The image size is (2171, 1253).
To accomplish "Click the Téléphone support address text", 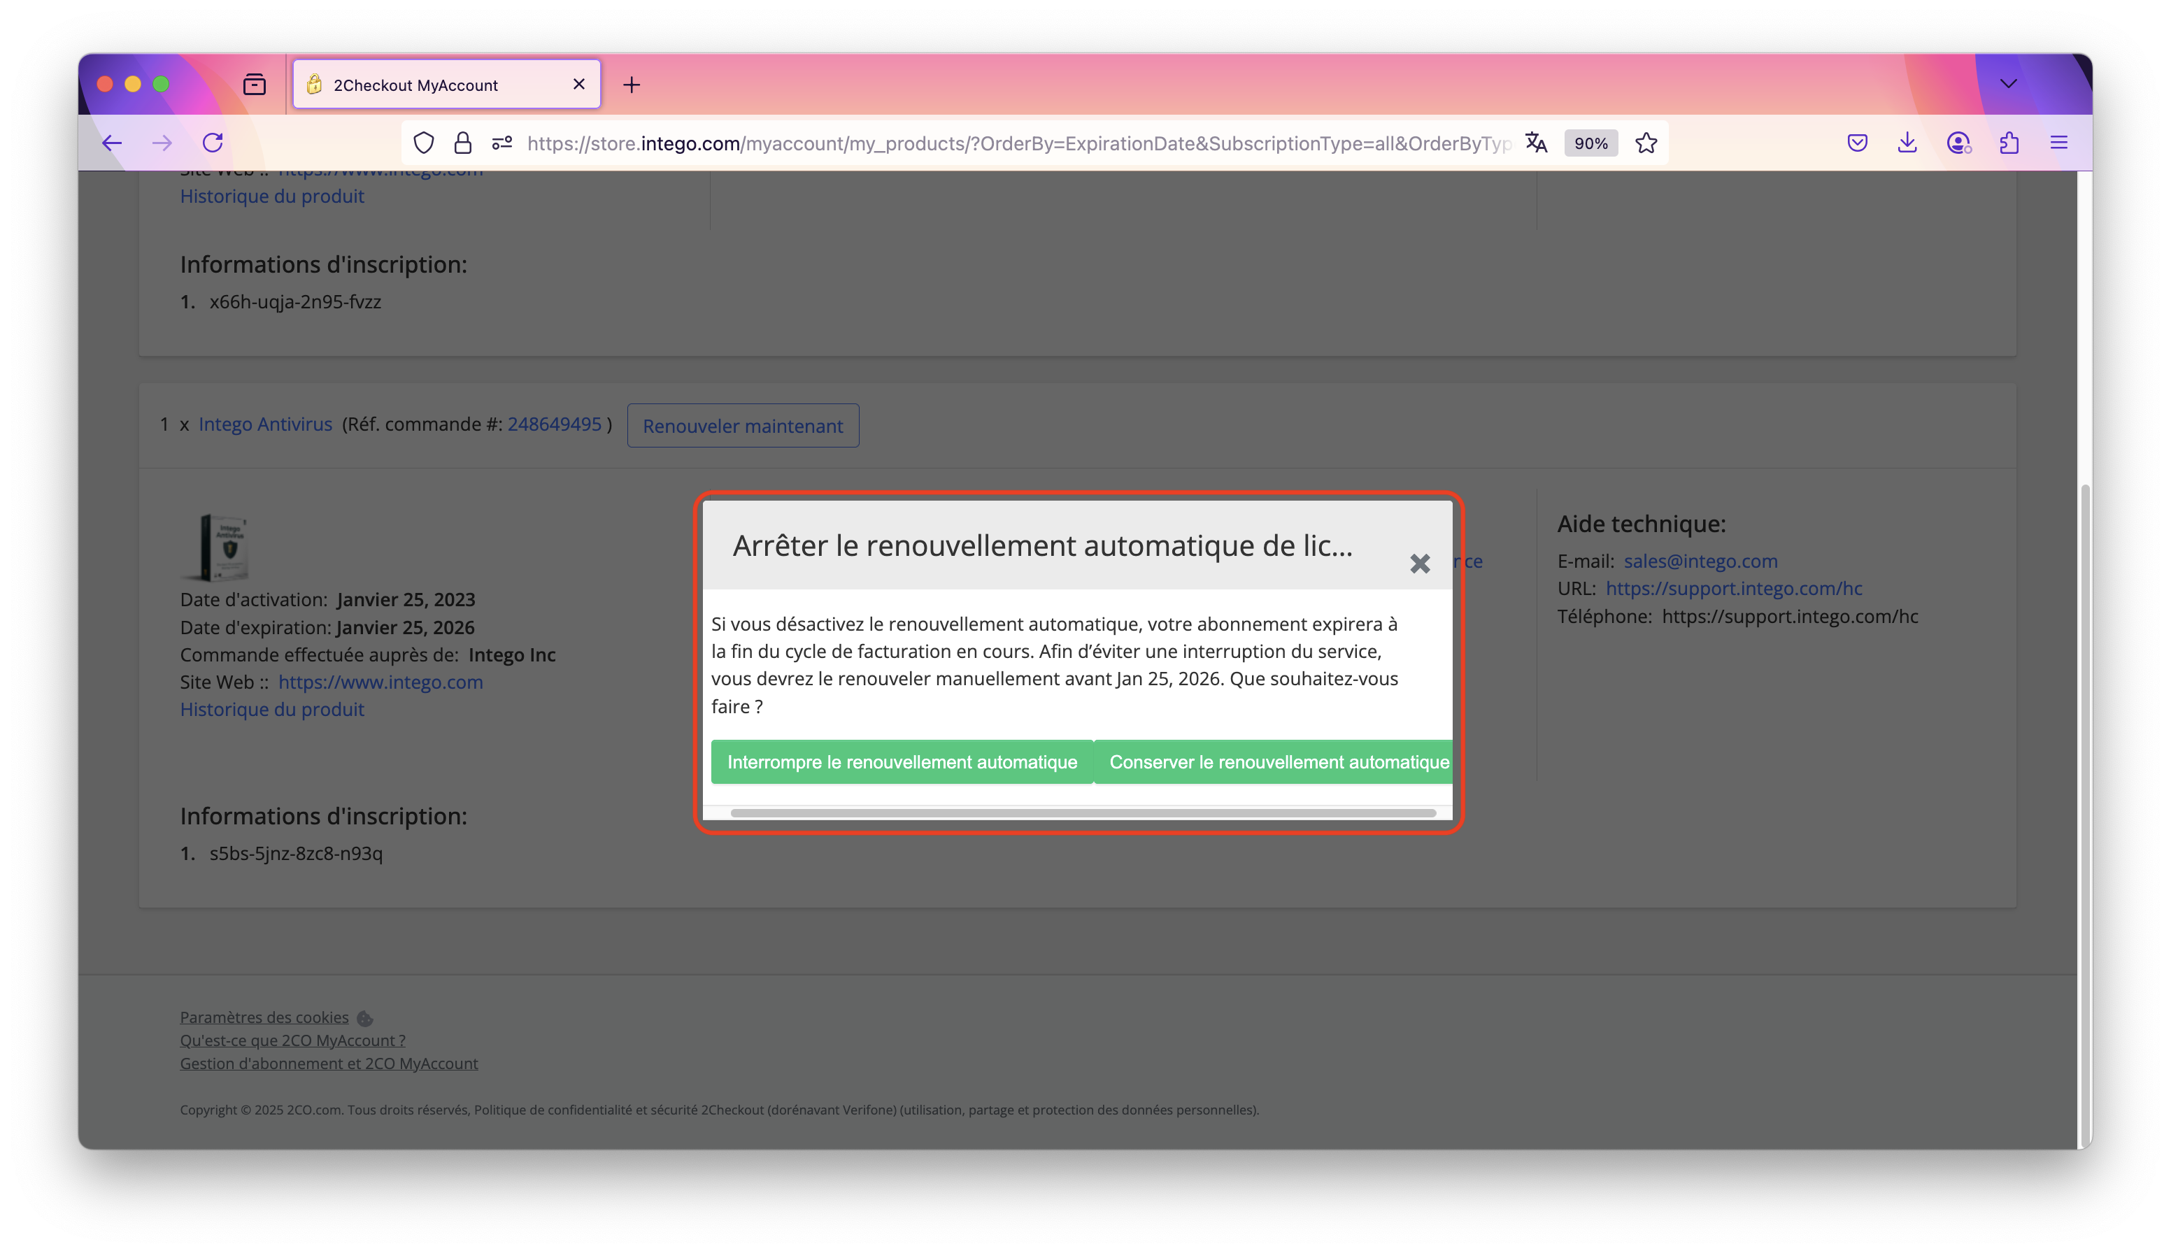I will point(1790,616).
